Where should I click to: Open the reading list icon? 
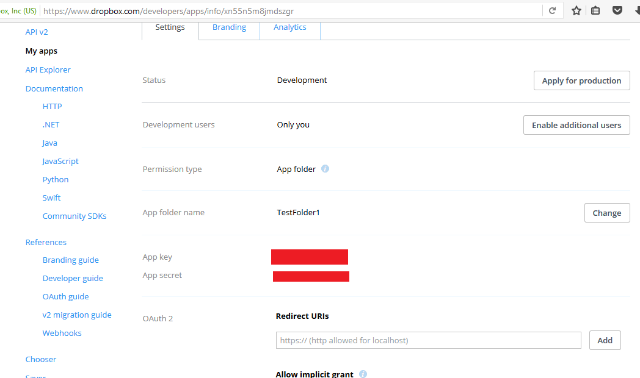pyautogui.click(x=595, y=10)
